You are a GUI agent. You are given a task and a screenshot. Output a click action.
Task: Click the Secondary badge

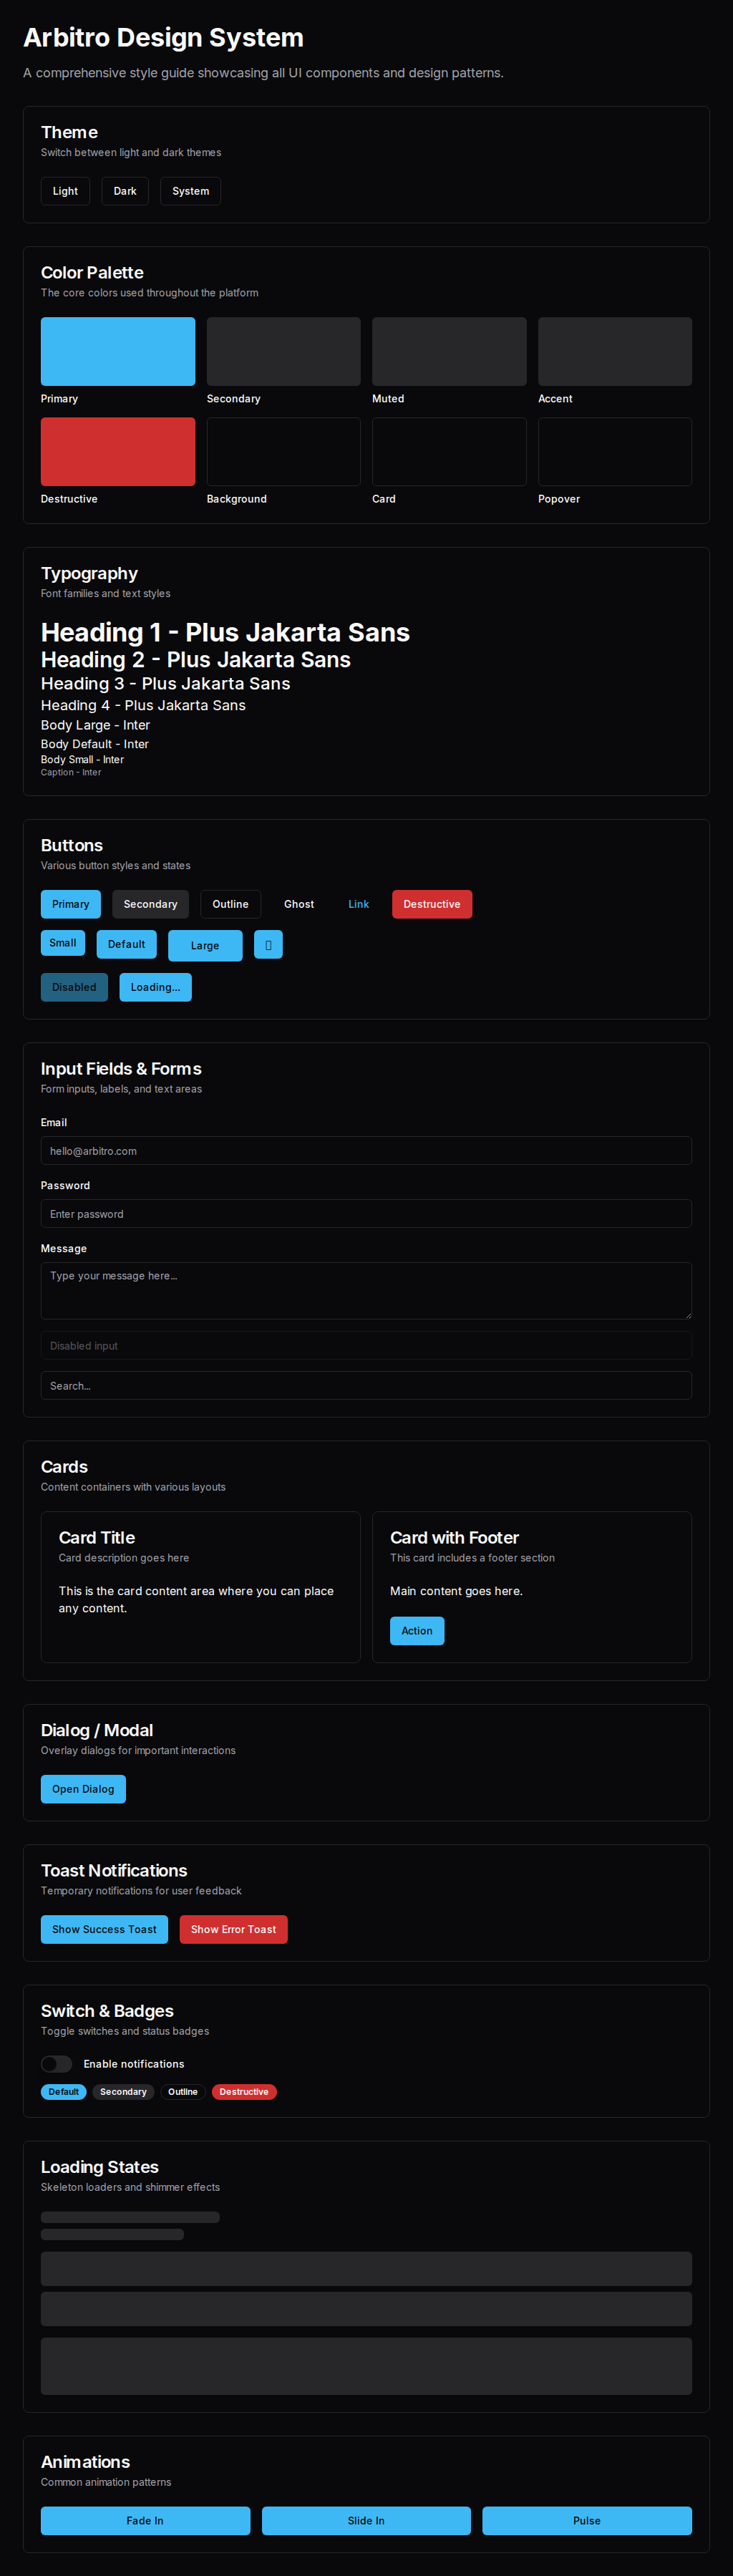[x=123, y=2092]
